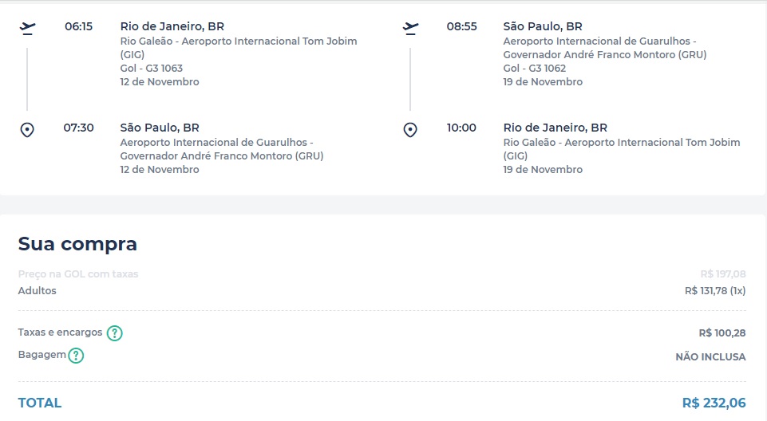Click the Sua compra heading
This screenshot has width=767, height=421.
tap(77, 244)
